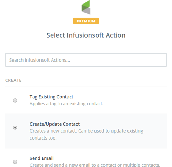Viewport: 172px width, 167px height.
Task: Choose the Tag Existing Contact title
Action: pos(52,97)
